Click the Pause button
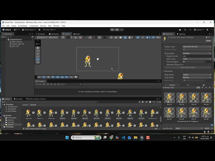The width and height of the screenshot is (215, 161). coord(117,30)
